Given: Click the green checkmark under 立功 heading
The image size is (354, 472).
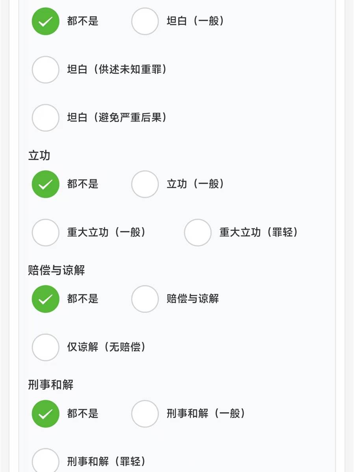Looking at the screenshot, I should point(46,184).
